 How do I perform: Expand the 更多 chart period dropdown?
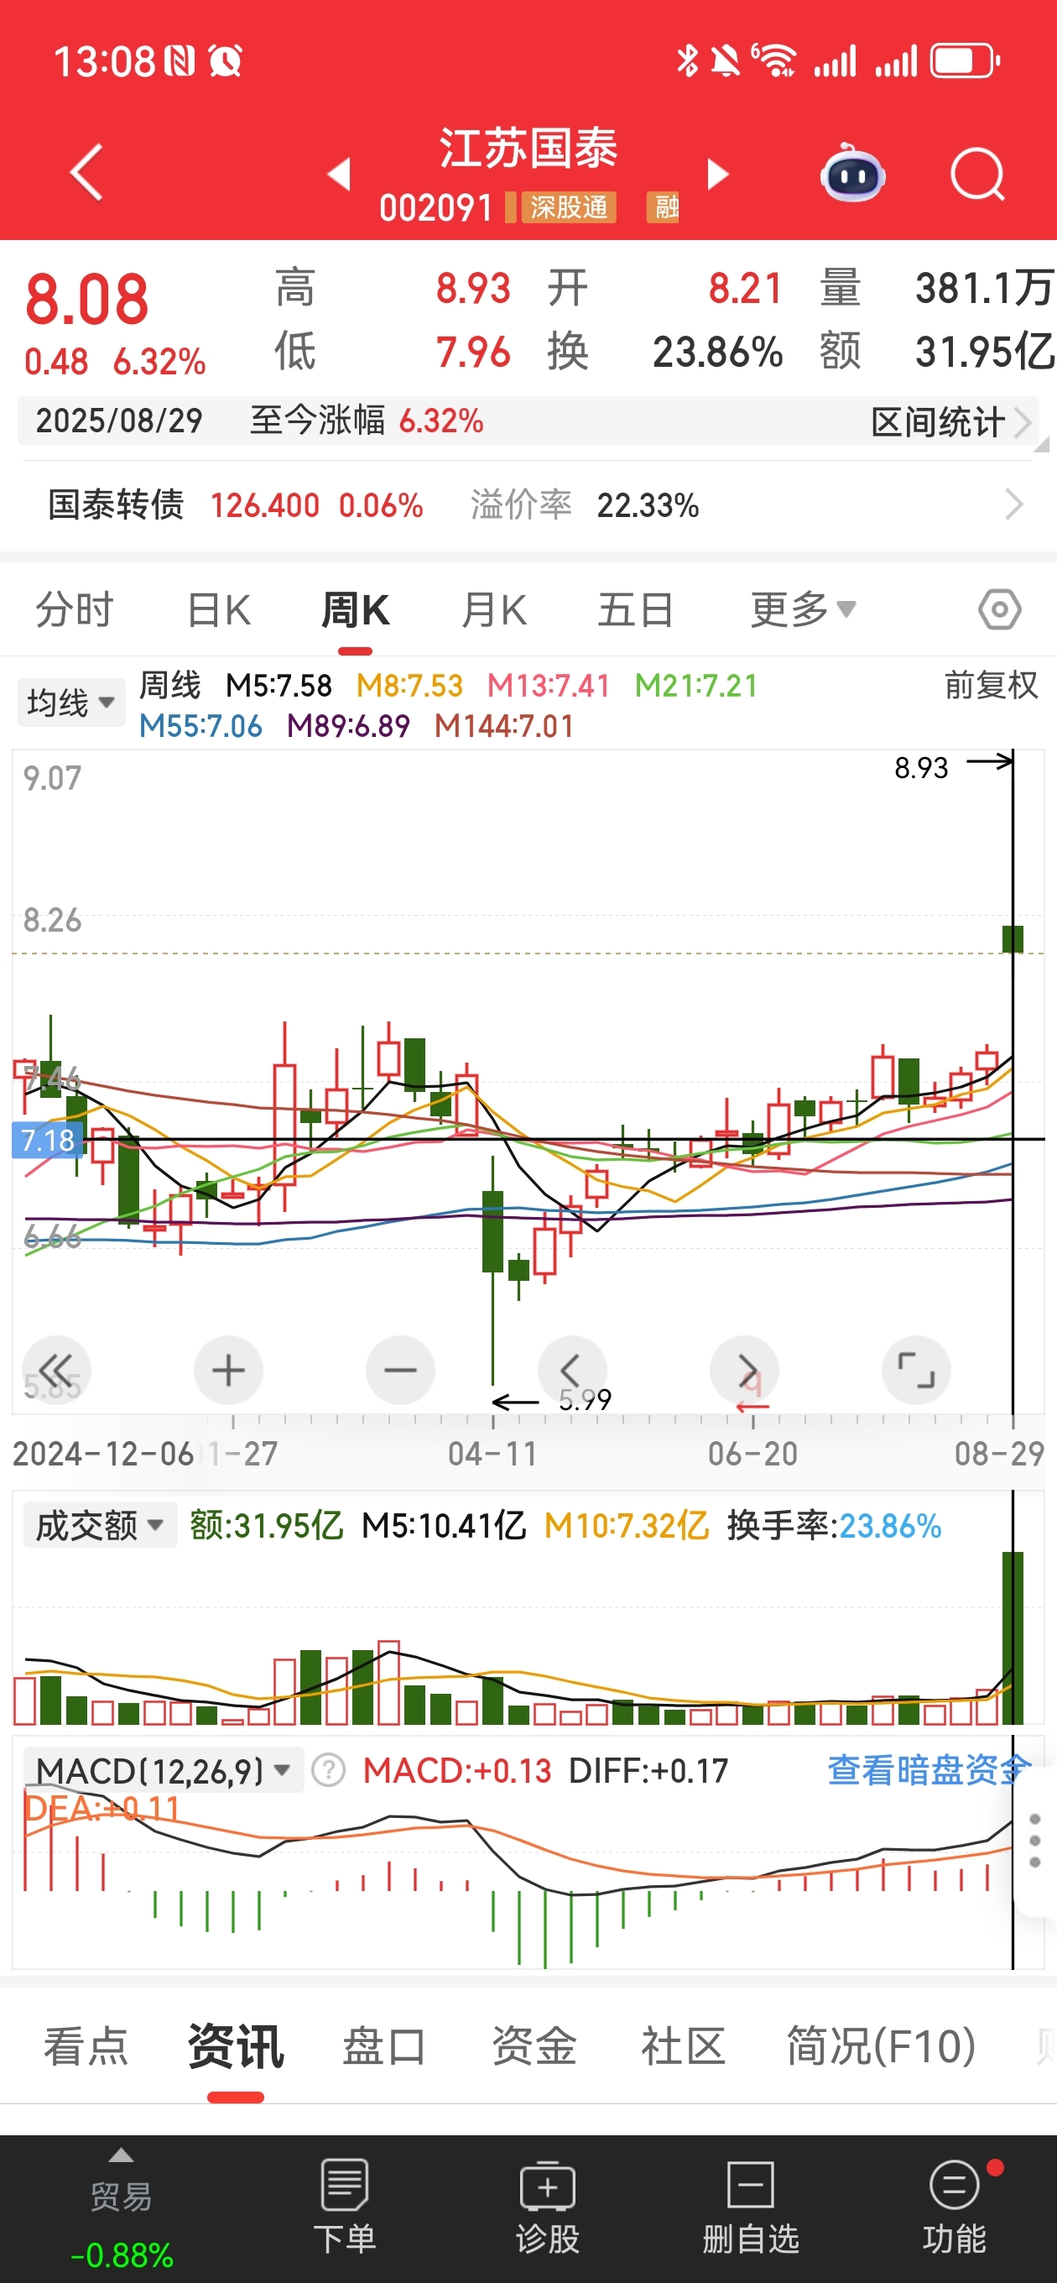803,609
